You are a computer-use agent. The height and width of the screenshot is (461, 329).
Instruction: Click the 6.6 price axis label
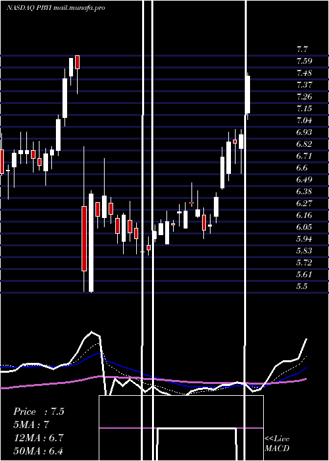(302, 168)
